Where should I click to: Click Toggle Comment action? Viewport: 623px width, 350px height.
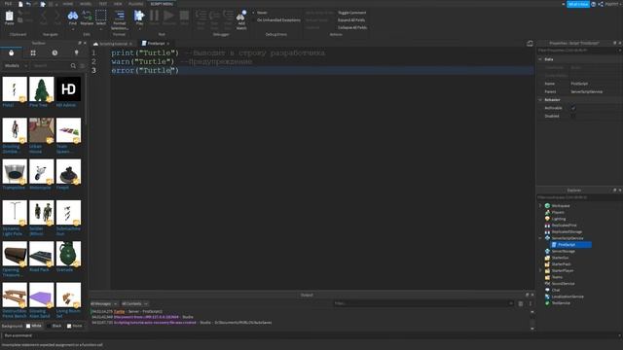(352, 13)
